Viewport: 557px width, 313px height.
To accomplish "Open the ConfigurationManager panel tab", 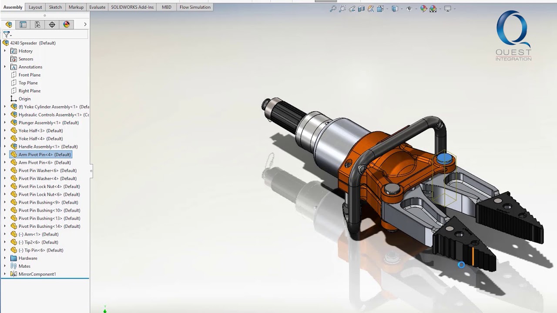I will [x=37, y=24].
